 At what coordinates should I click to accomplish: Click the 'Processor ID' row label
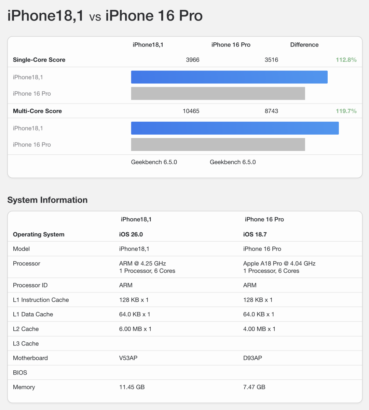(30, 285)
